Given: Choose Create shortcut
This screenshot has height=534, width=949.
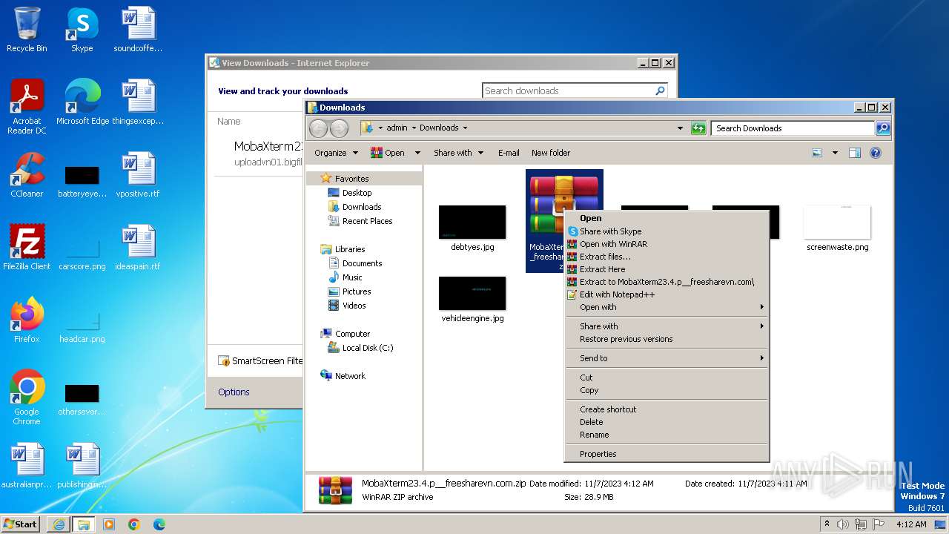Looking at the screenshot, I should [667, 409].
